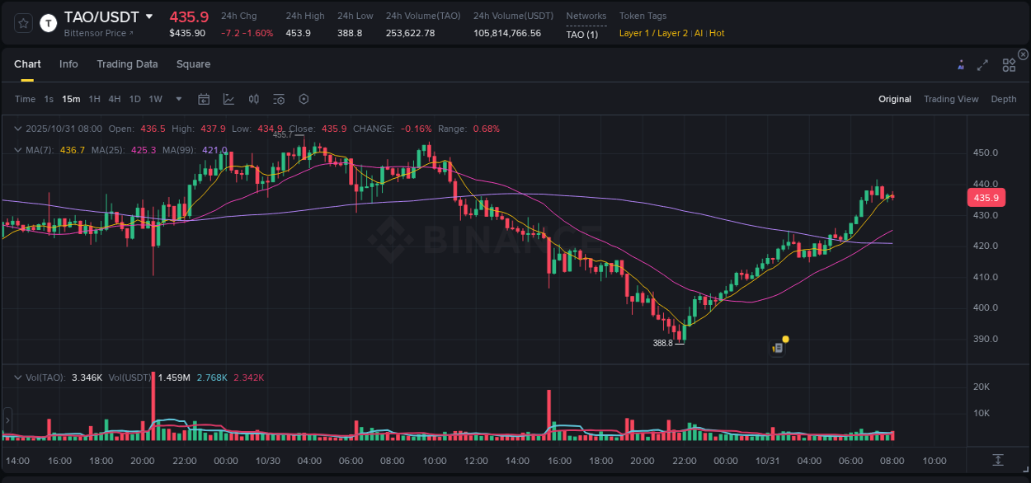1031x483 pixels.
Task: Open the widget layout grid icon
Action: point(1008,64)
